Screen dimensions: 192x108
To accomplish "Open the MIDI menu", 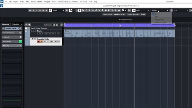I will (x=28, y=2).
